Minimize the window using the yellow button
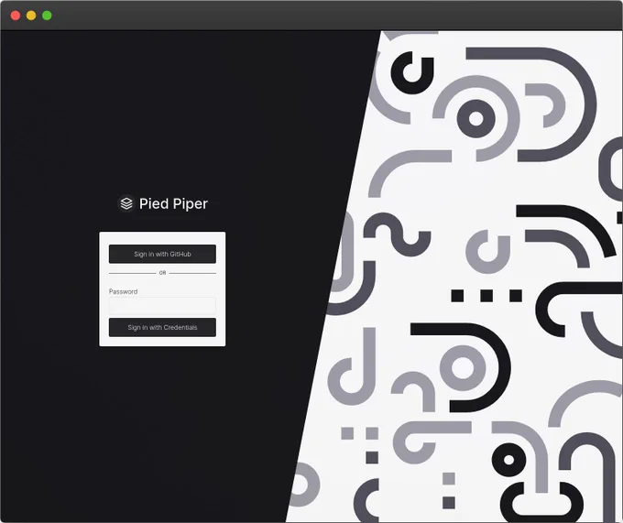The height and width of the screenshot is (523, 623). (x=31, y=16)
